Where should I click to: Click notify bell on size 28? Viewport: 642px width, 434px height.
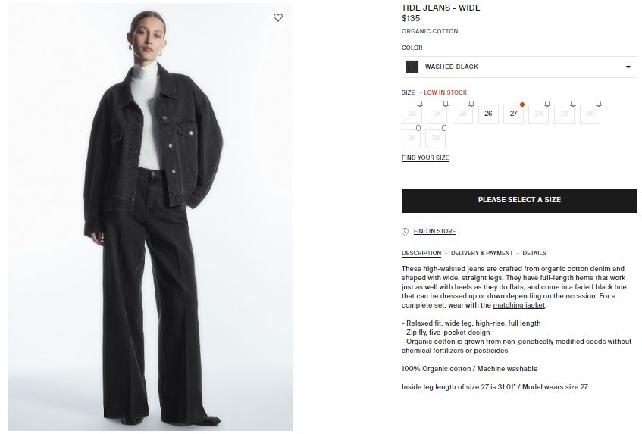(547, 104)
